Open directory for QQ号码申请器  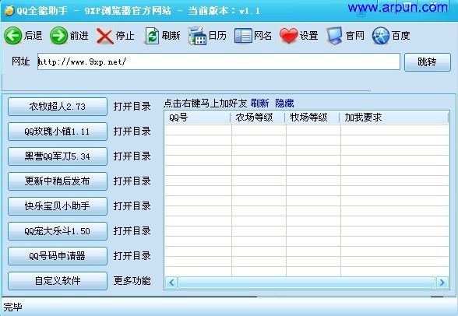132,256
